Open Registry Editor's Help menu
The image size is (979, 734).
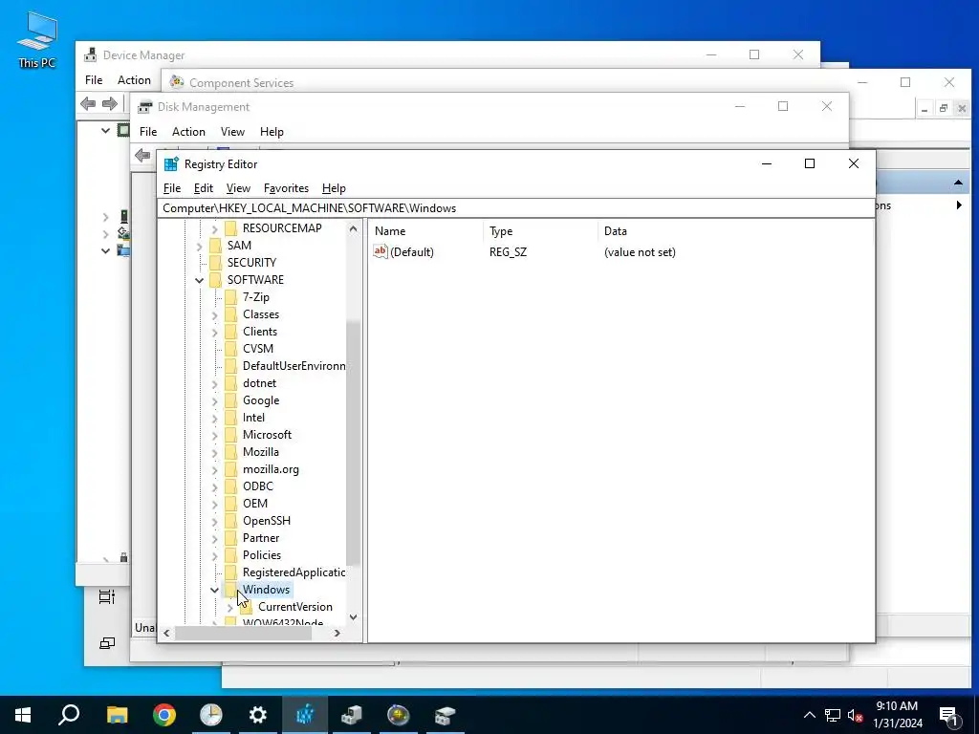(334, 188)
